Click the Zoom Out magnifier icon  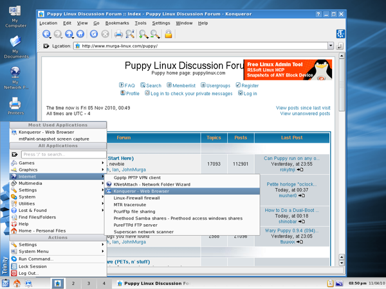pyautogui.click(x=155, y=34)
